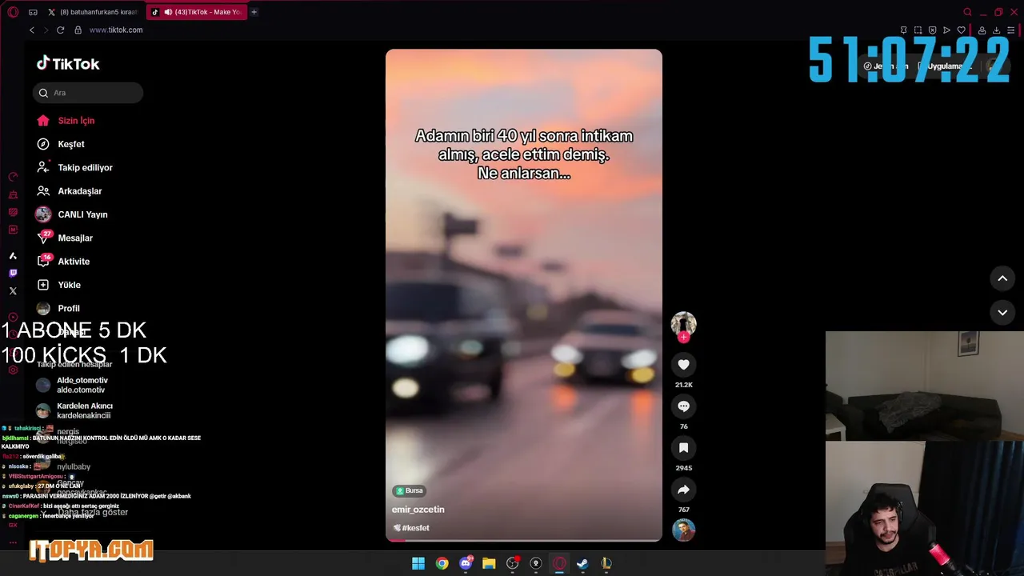Screen dimensions: 1024x576
Task: Open Discord from the taskbar
Action: click(466, 563)
